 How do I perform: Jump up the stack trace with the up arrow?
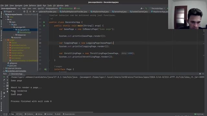click(7, 77)
